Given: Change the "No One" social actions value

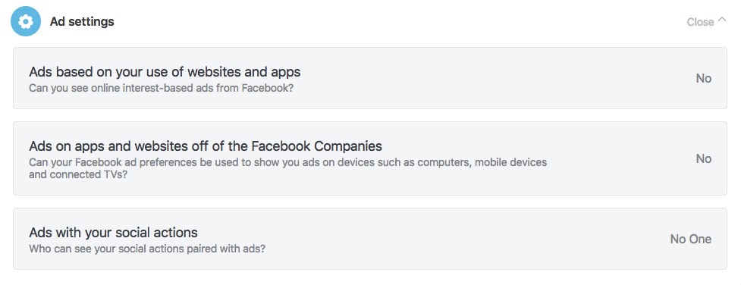Looking at the screenshot, I should pos(690,240).
